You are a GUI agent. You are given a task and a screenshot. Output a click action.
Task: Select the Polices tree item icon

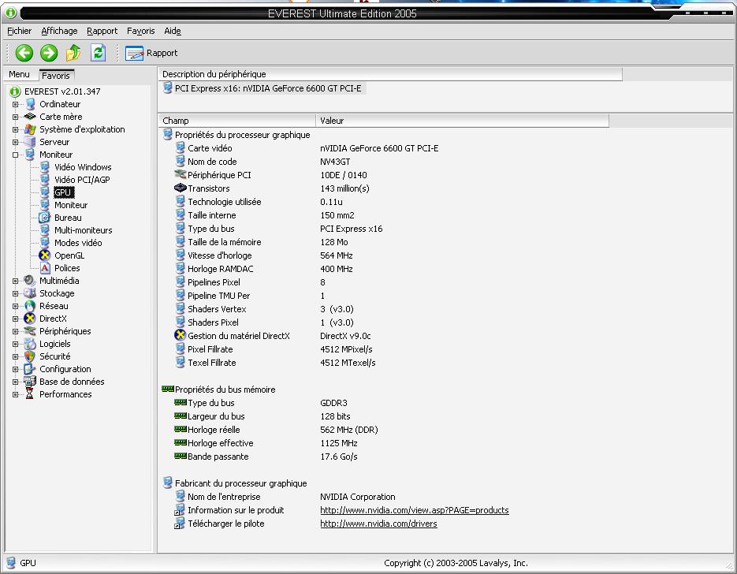(x=45, y=268)
